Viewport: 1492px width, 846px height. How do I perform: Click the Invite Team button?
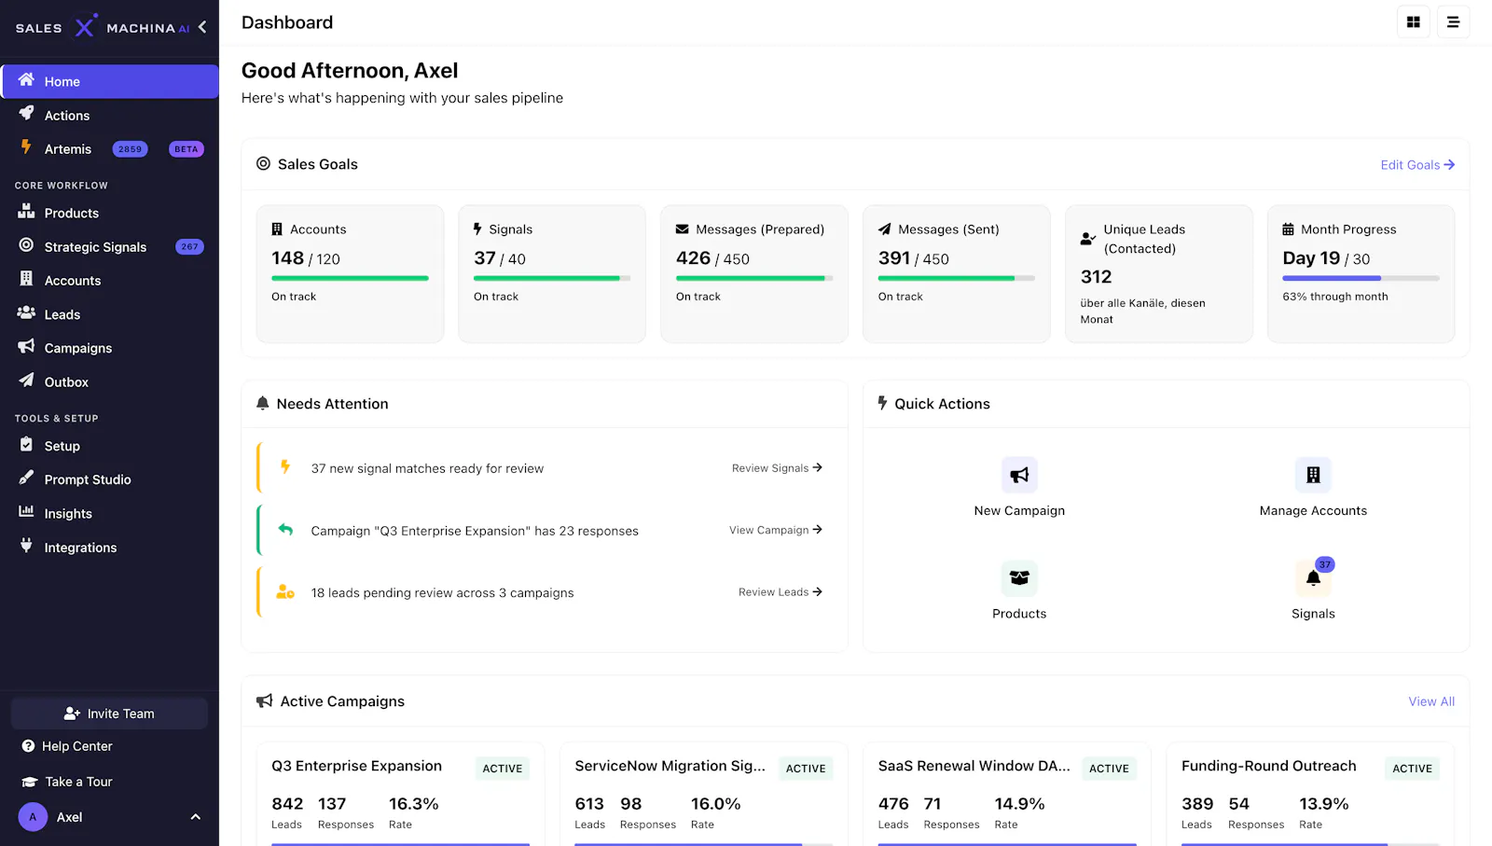[x=109, y=714]
